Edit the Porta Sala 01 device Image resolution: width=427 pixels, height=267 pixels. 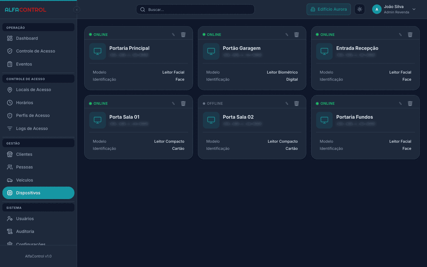pyautogui.click(x=173, y=103)
